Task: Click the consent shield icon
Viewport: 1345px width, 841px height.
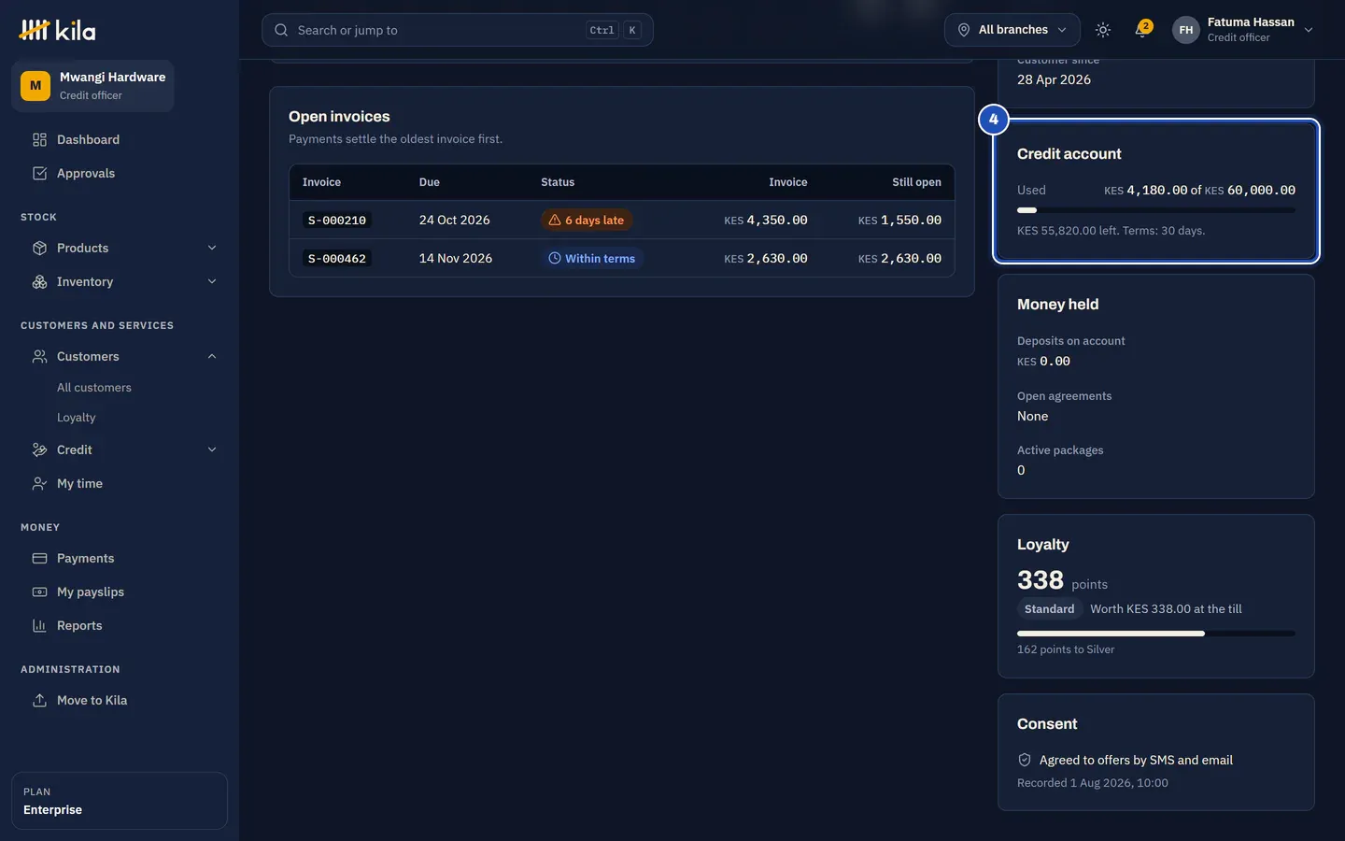Action: pos(1025,761)
